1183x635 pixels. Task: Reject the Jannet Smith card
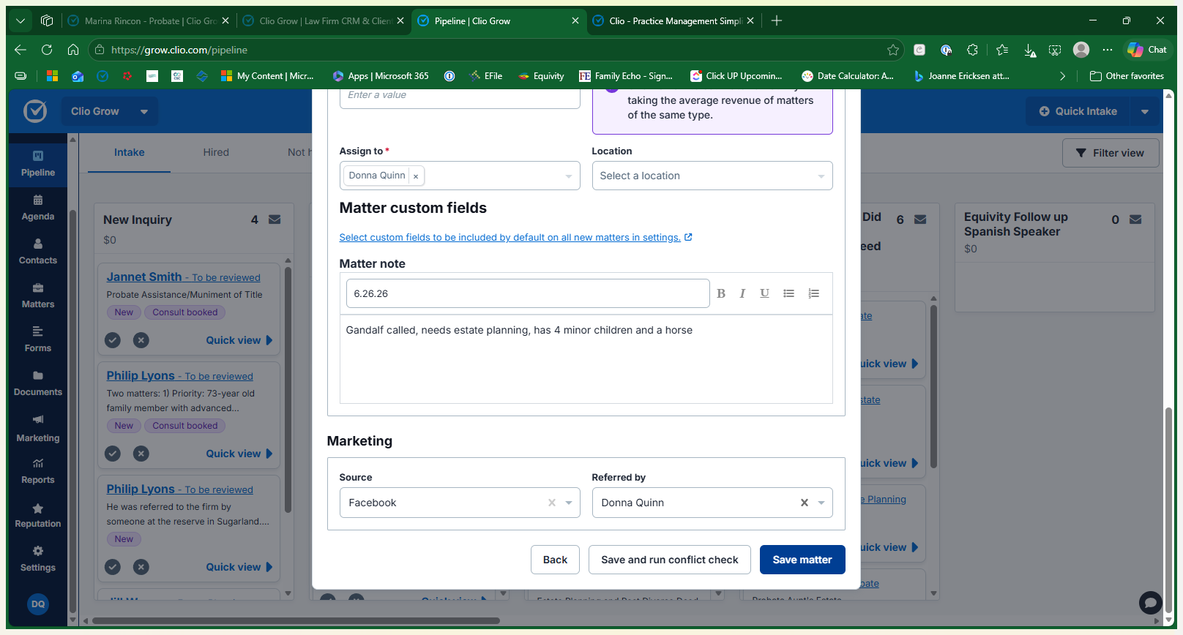tap(141, 340)
